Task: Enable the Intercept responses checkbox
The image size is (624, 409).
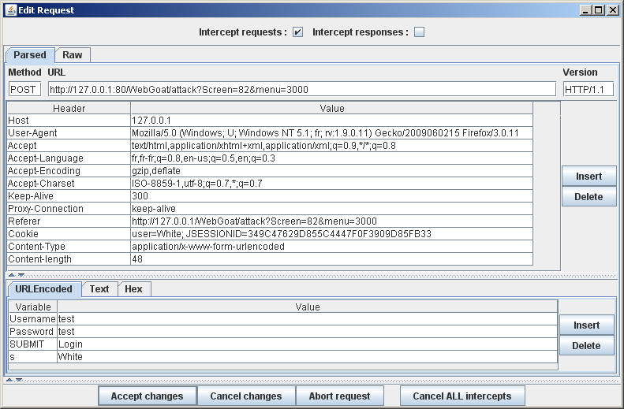Action: click(x=419, y=32)
